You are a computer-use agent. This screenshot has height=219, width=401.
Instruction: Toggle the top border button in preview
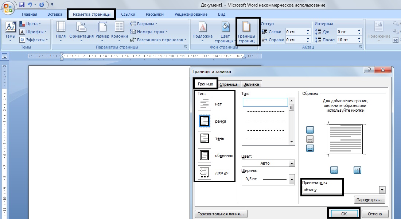click(310, 130)
